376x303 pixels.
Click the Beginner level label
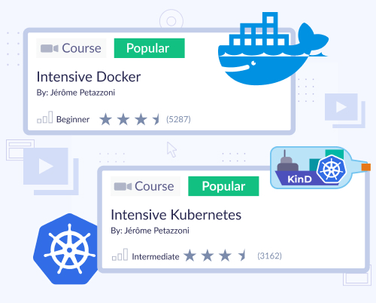[73, 119]
